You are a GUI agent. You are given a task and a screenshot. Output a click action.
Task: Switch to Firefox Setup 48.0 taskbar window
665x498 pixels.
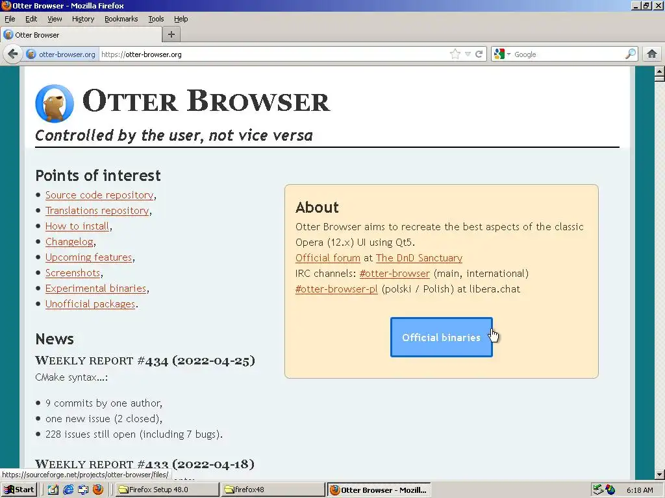[x=167, y=490]
